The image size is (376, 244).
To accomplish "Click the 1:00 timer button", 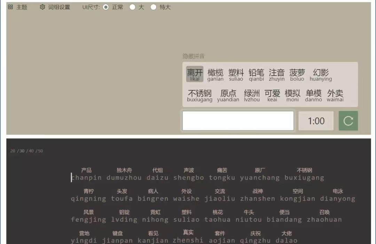I will pos(316,121).
